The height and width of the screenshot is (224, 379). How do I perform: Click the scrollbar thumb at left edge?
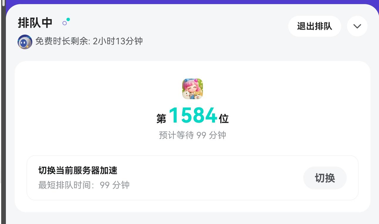coord(4,3)
